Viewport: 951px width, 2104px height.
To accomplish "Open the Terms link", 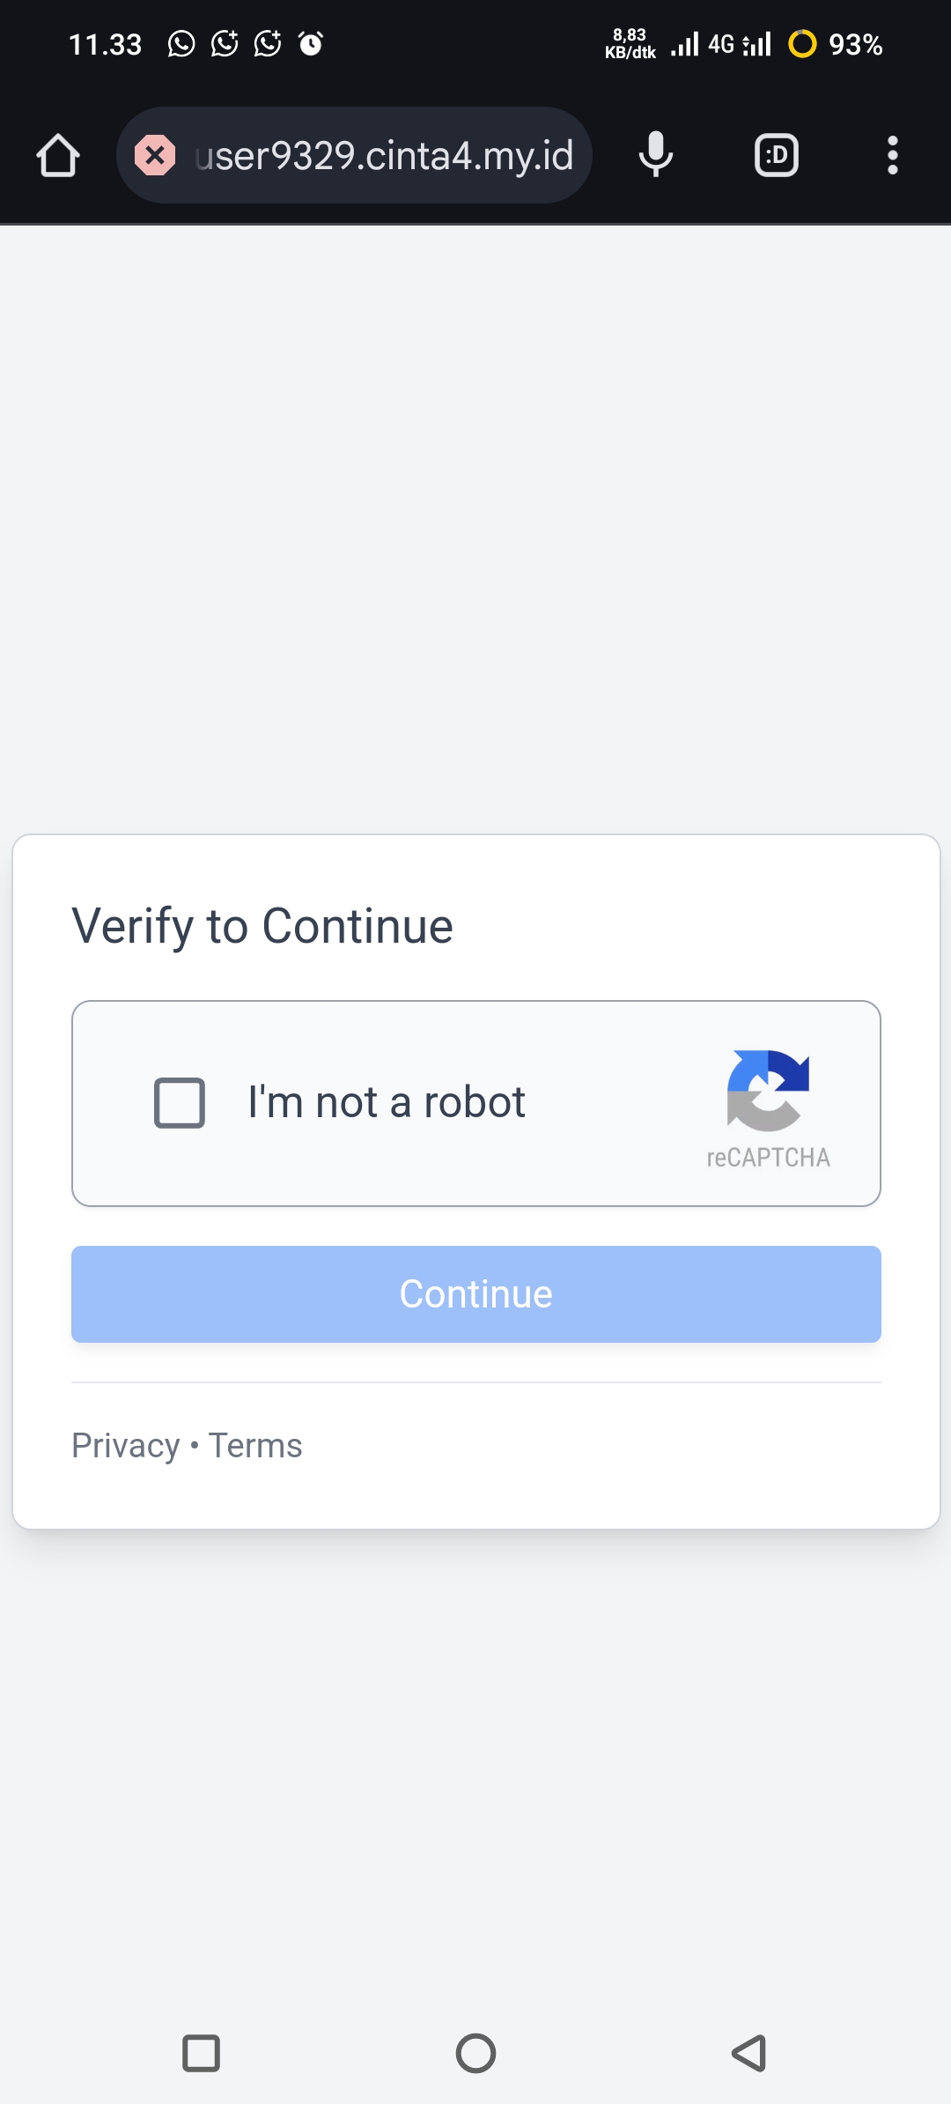I will pyautogui.click(x=255, y=1446).
